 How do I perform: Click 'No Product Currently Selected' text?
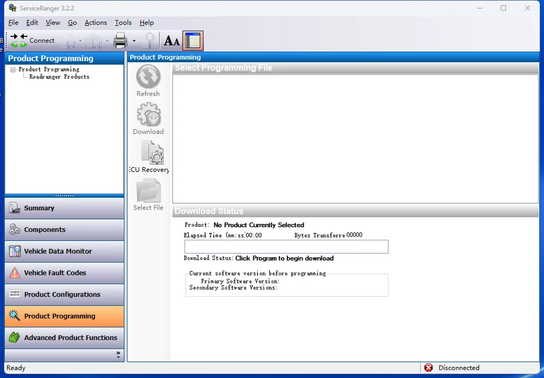pos(259,226)
